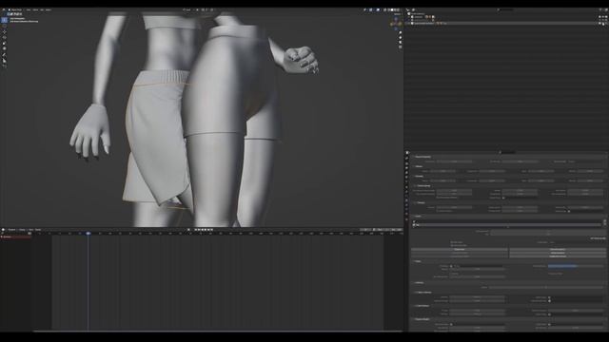Image resolution: width=609 pixels, height=342 pixels.
Task: Open the World properties tab icon
Action: (x=406, y=181)
